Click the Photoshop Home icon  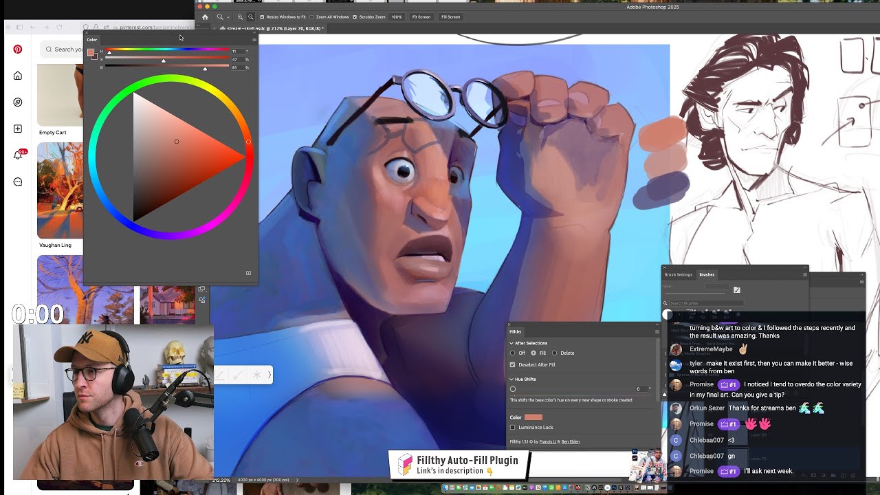205,17
